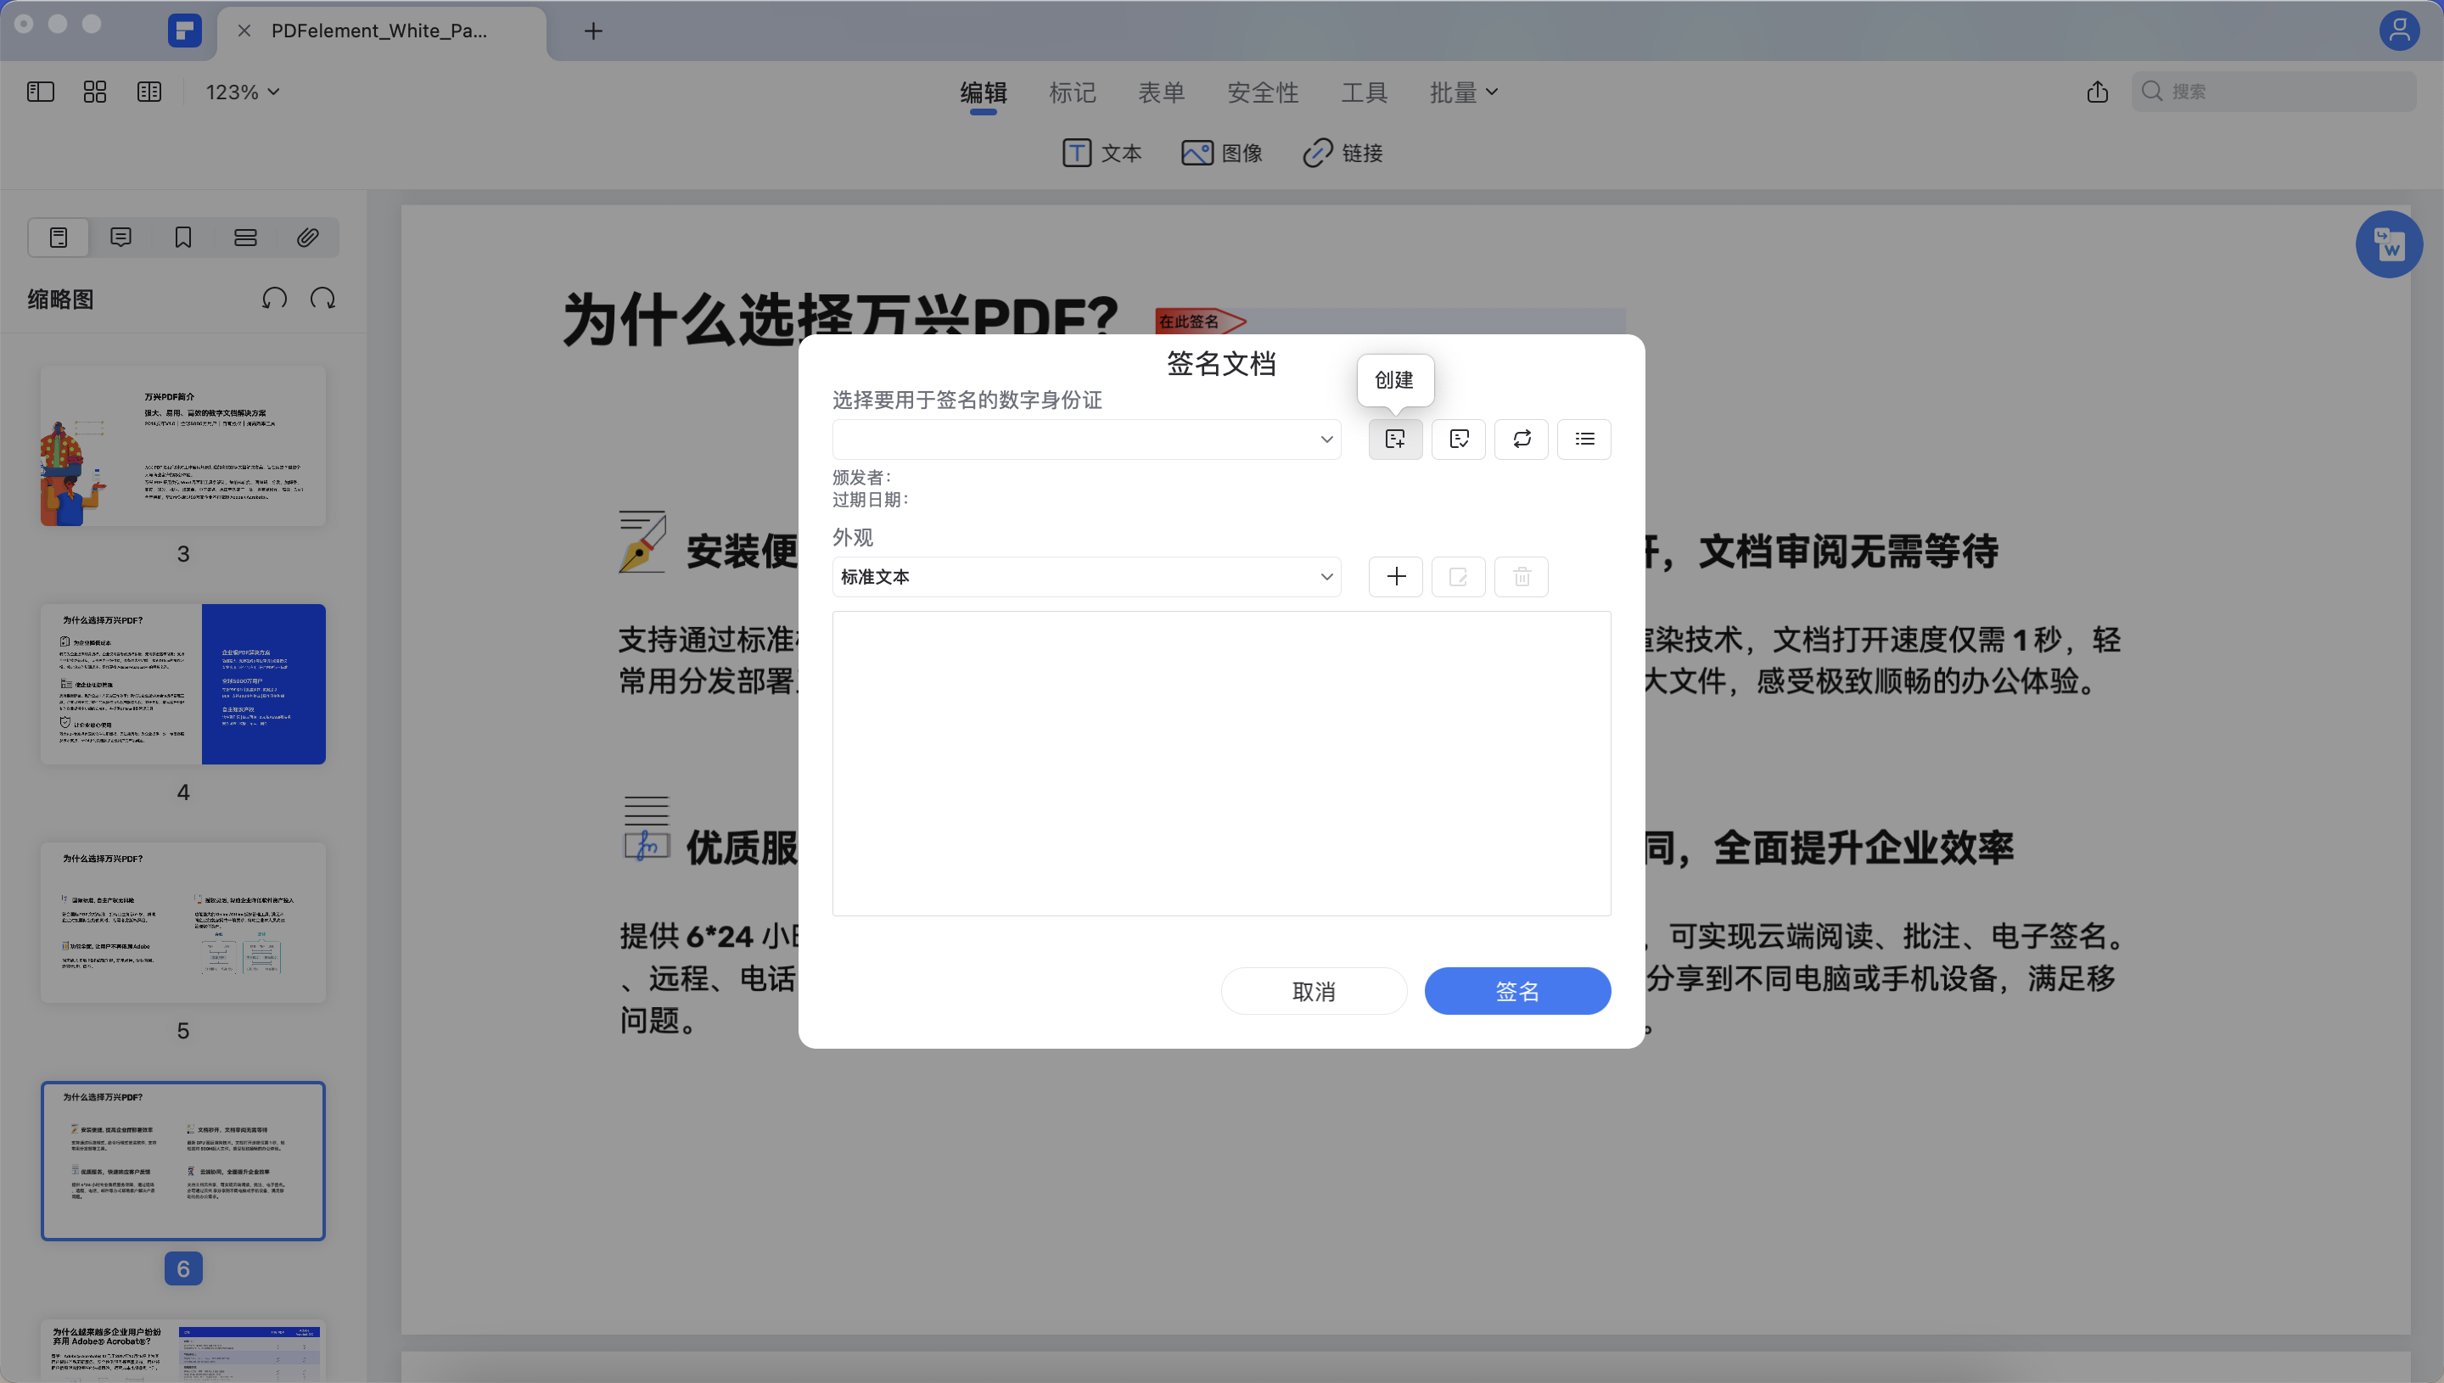This screenshot has width=2444, height=1383.
Task: Open the digital ID details list icon
Action: pos(1583,439)
